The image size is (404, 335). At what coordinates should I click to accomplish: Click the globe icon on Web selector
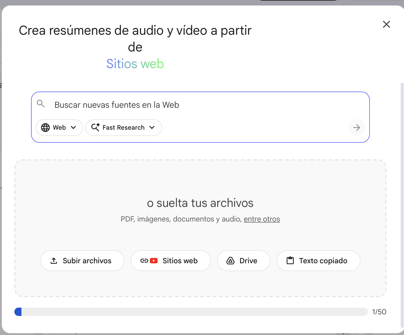pos(45,128)
